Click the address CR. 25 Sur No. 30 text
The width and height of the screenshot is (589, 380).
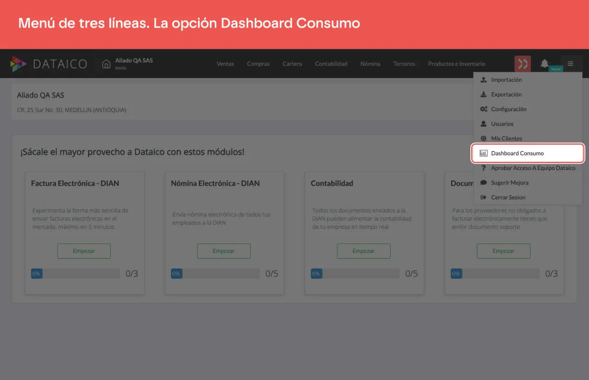[x=71, y=110]
